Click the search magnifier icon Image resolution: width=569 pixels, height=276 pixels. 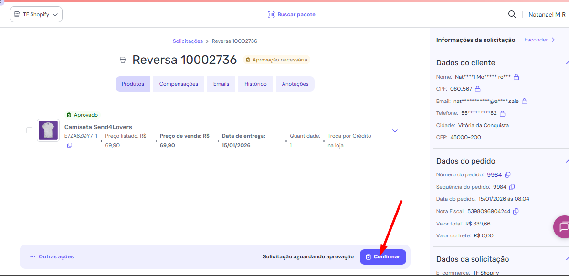pyautogui.click(x=512, y=14)
